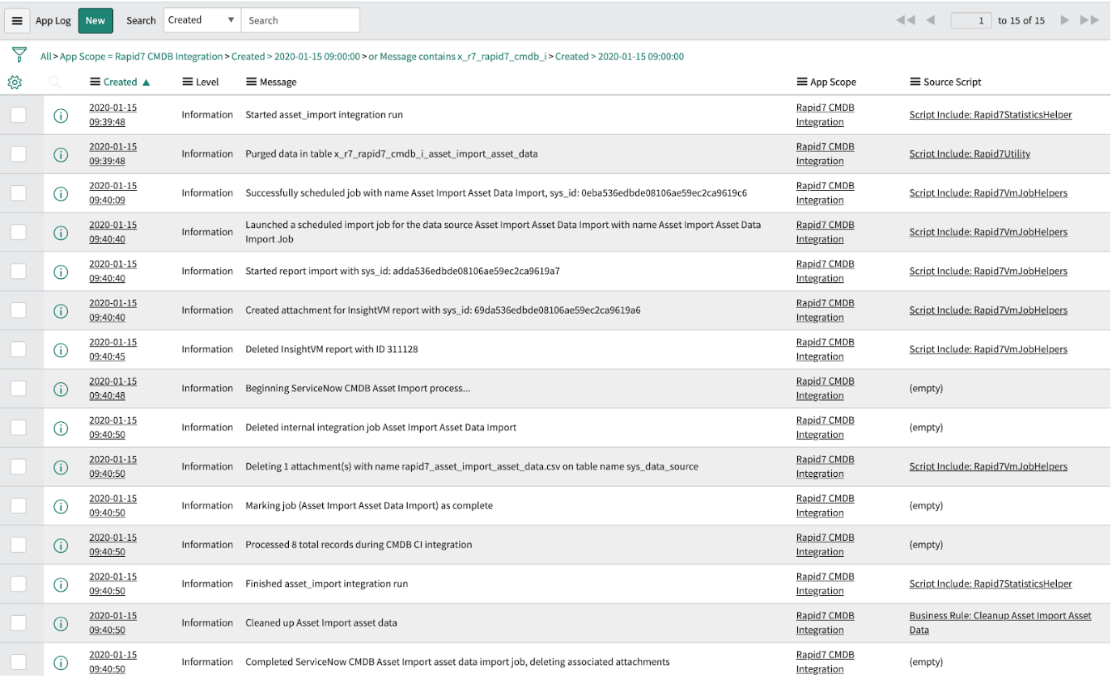
Task: Open the personalize list gear icon
Action: click(x=15, y=82)
